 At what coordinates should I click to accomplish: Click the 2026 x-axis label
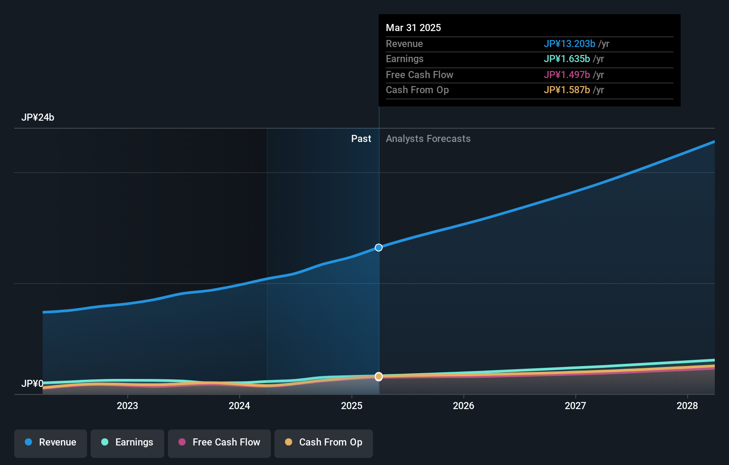[x=464, y=406]
